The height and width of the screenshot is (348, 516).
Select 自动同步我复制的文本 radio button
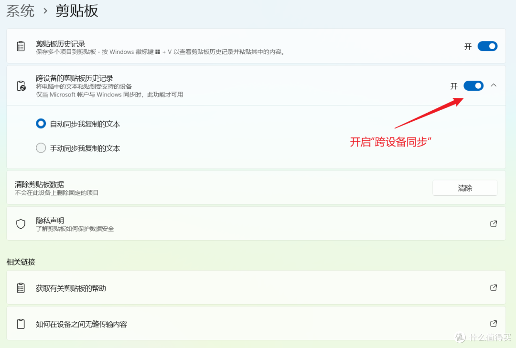pos(41,124)
